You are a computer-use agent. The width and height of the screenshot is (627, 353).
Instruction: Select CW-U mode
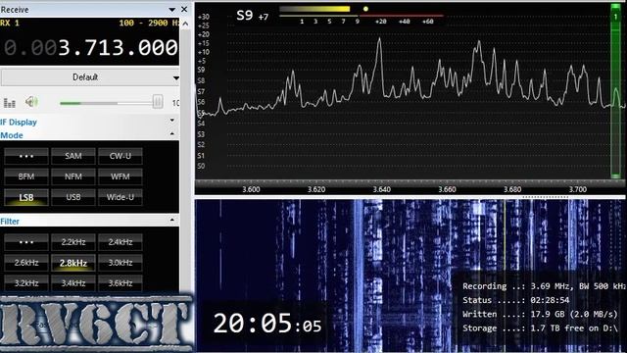(120, 156)
